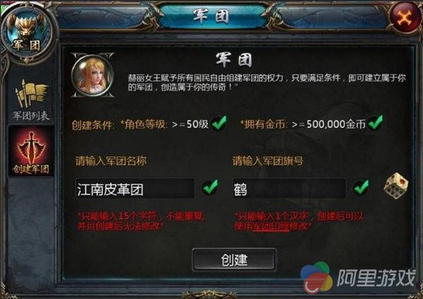Open the underlined 军团印绶 link
The width and height of the screenshot is (423, 299).
270,227
